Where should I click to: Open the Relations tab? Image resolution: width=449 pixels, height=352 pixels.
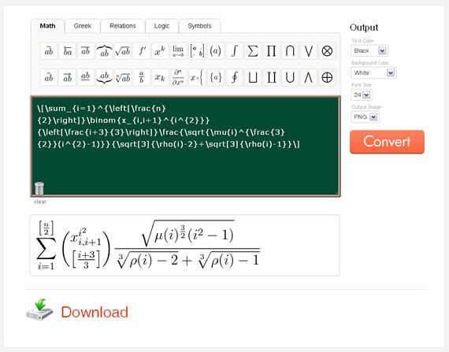123,26
